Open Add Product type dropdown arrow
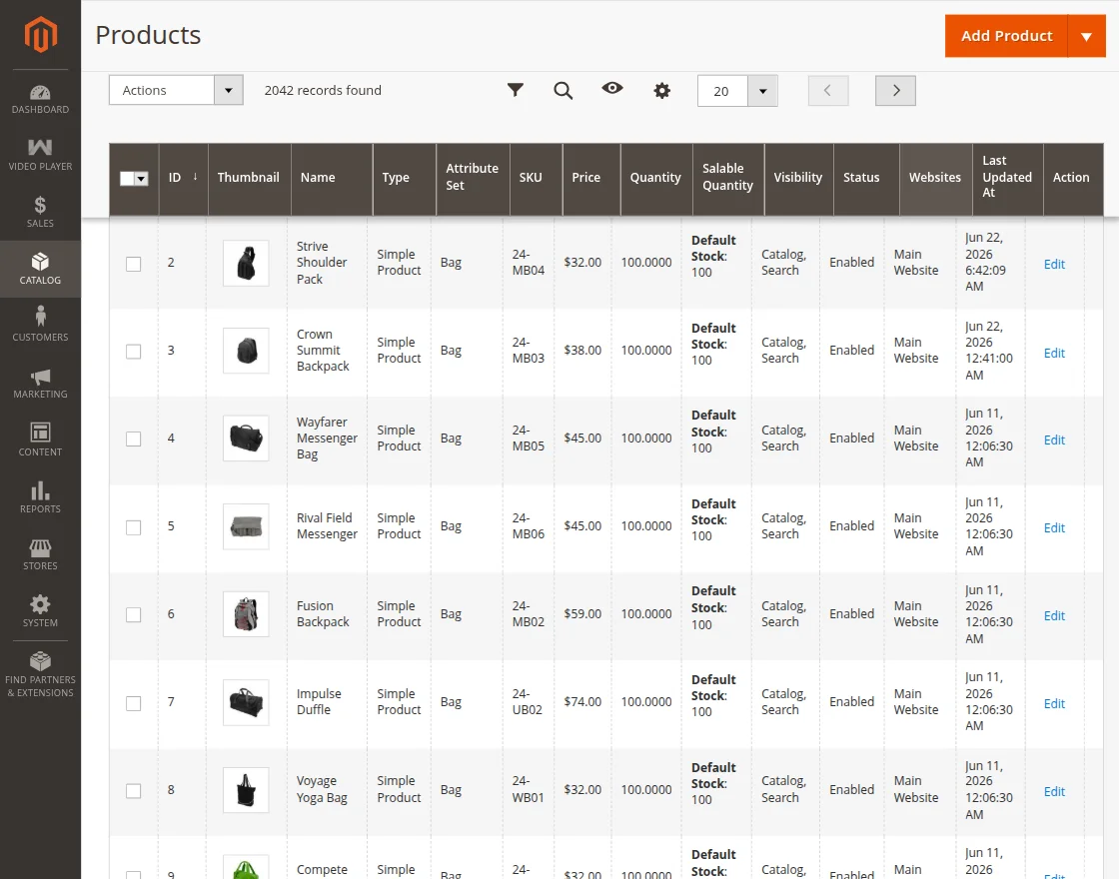The image size is (1119, 879). 1086,36
